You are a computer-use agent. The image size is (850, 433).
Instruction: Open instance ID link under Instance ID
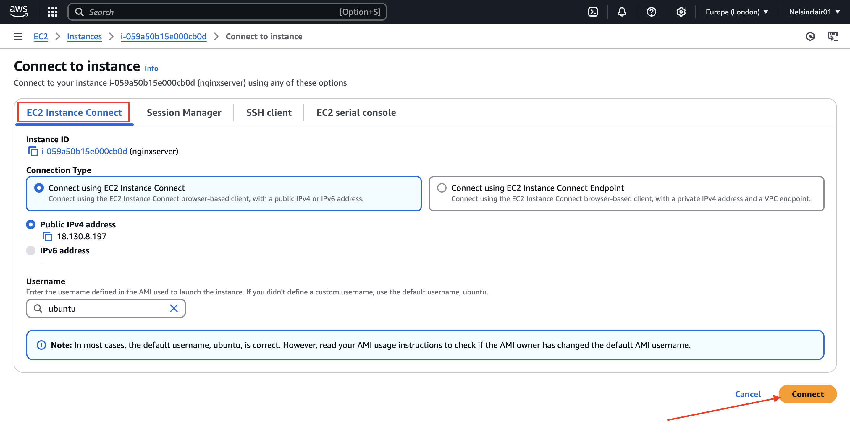click(84, 151)
